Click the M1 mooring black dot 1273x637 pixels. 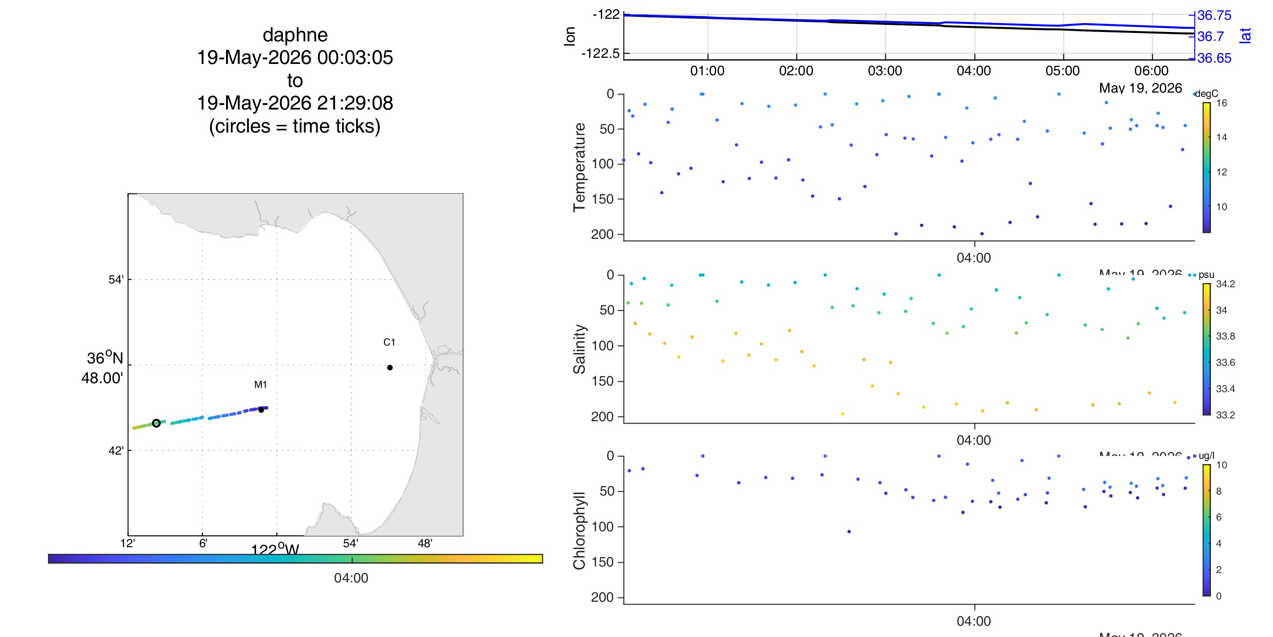click(261, 409)
